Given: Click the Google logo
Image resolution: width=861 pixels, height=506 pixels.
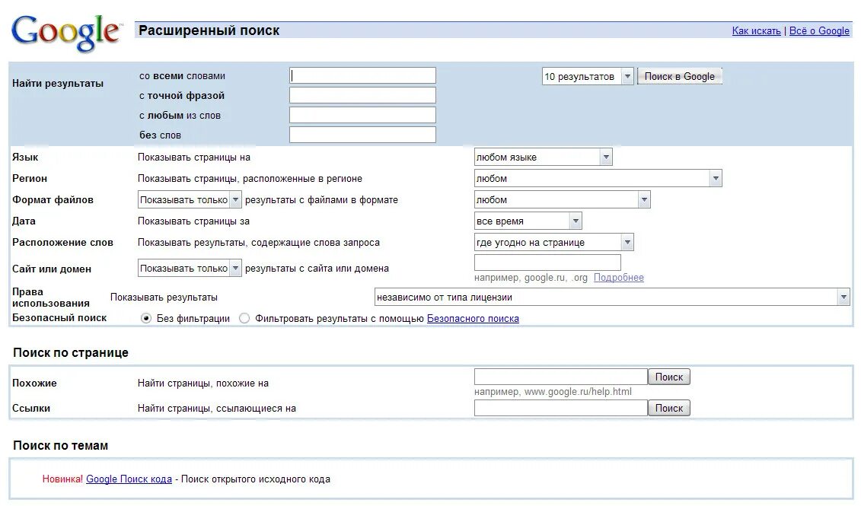Looking at the screenshot, I should (65, 30).
